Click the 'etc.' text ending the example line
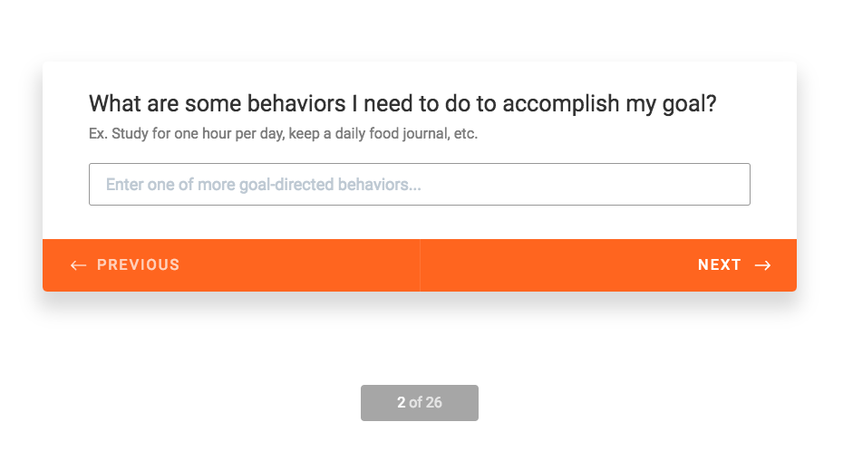 click(x=466, y=133)
